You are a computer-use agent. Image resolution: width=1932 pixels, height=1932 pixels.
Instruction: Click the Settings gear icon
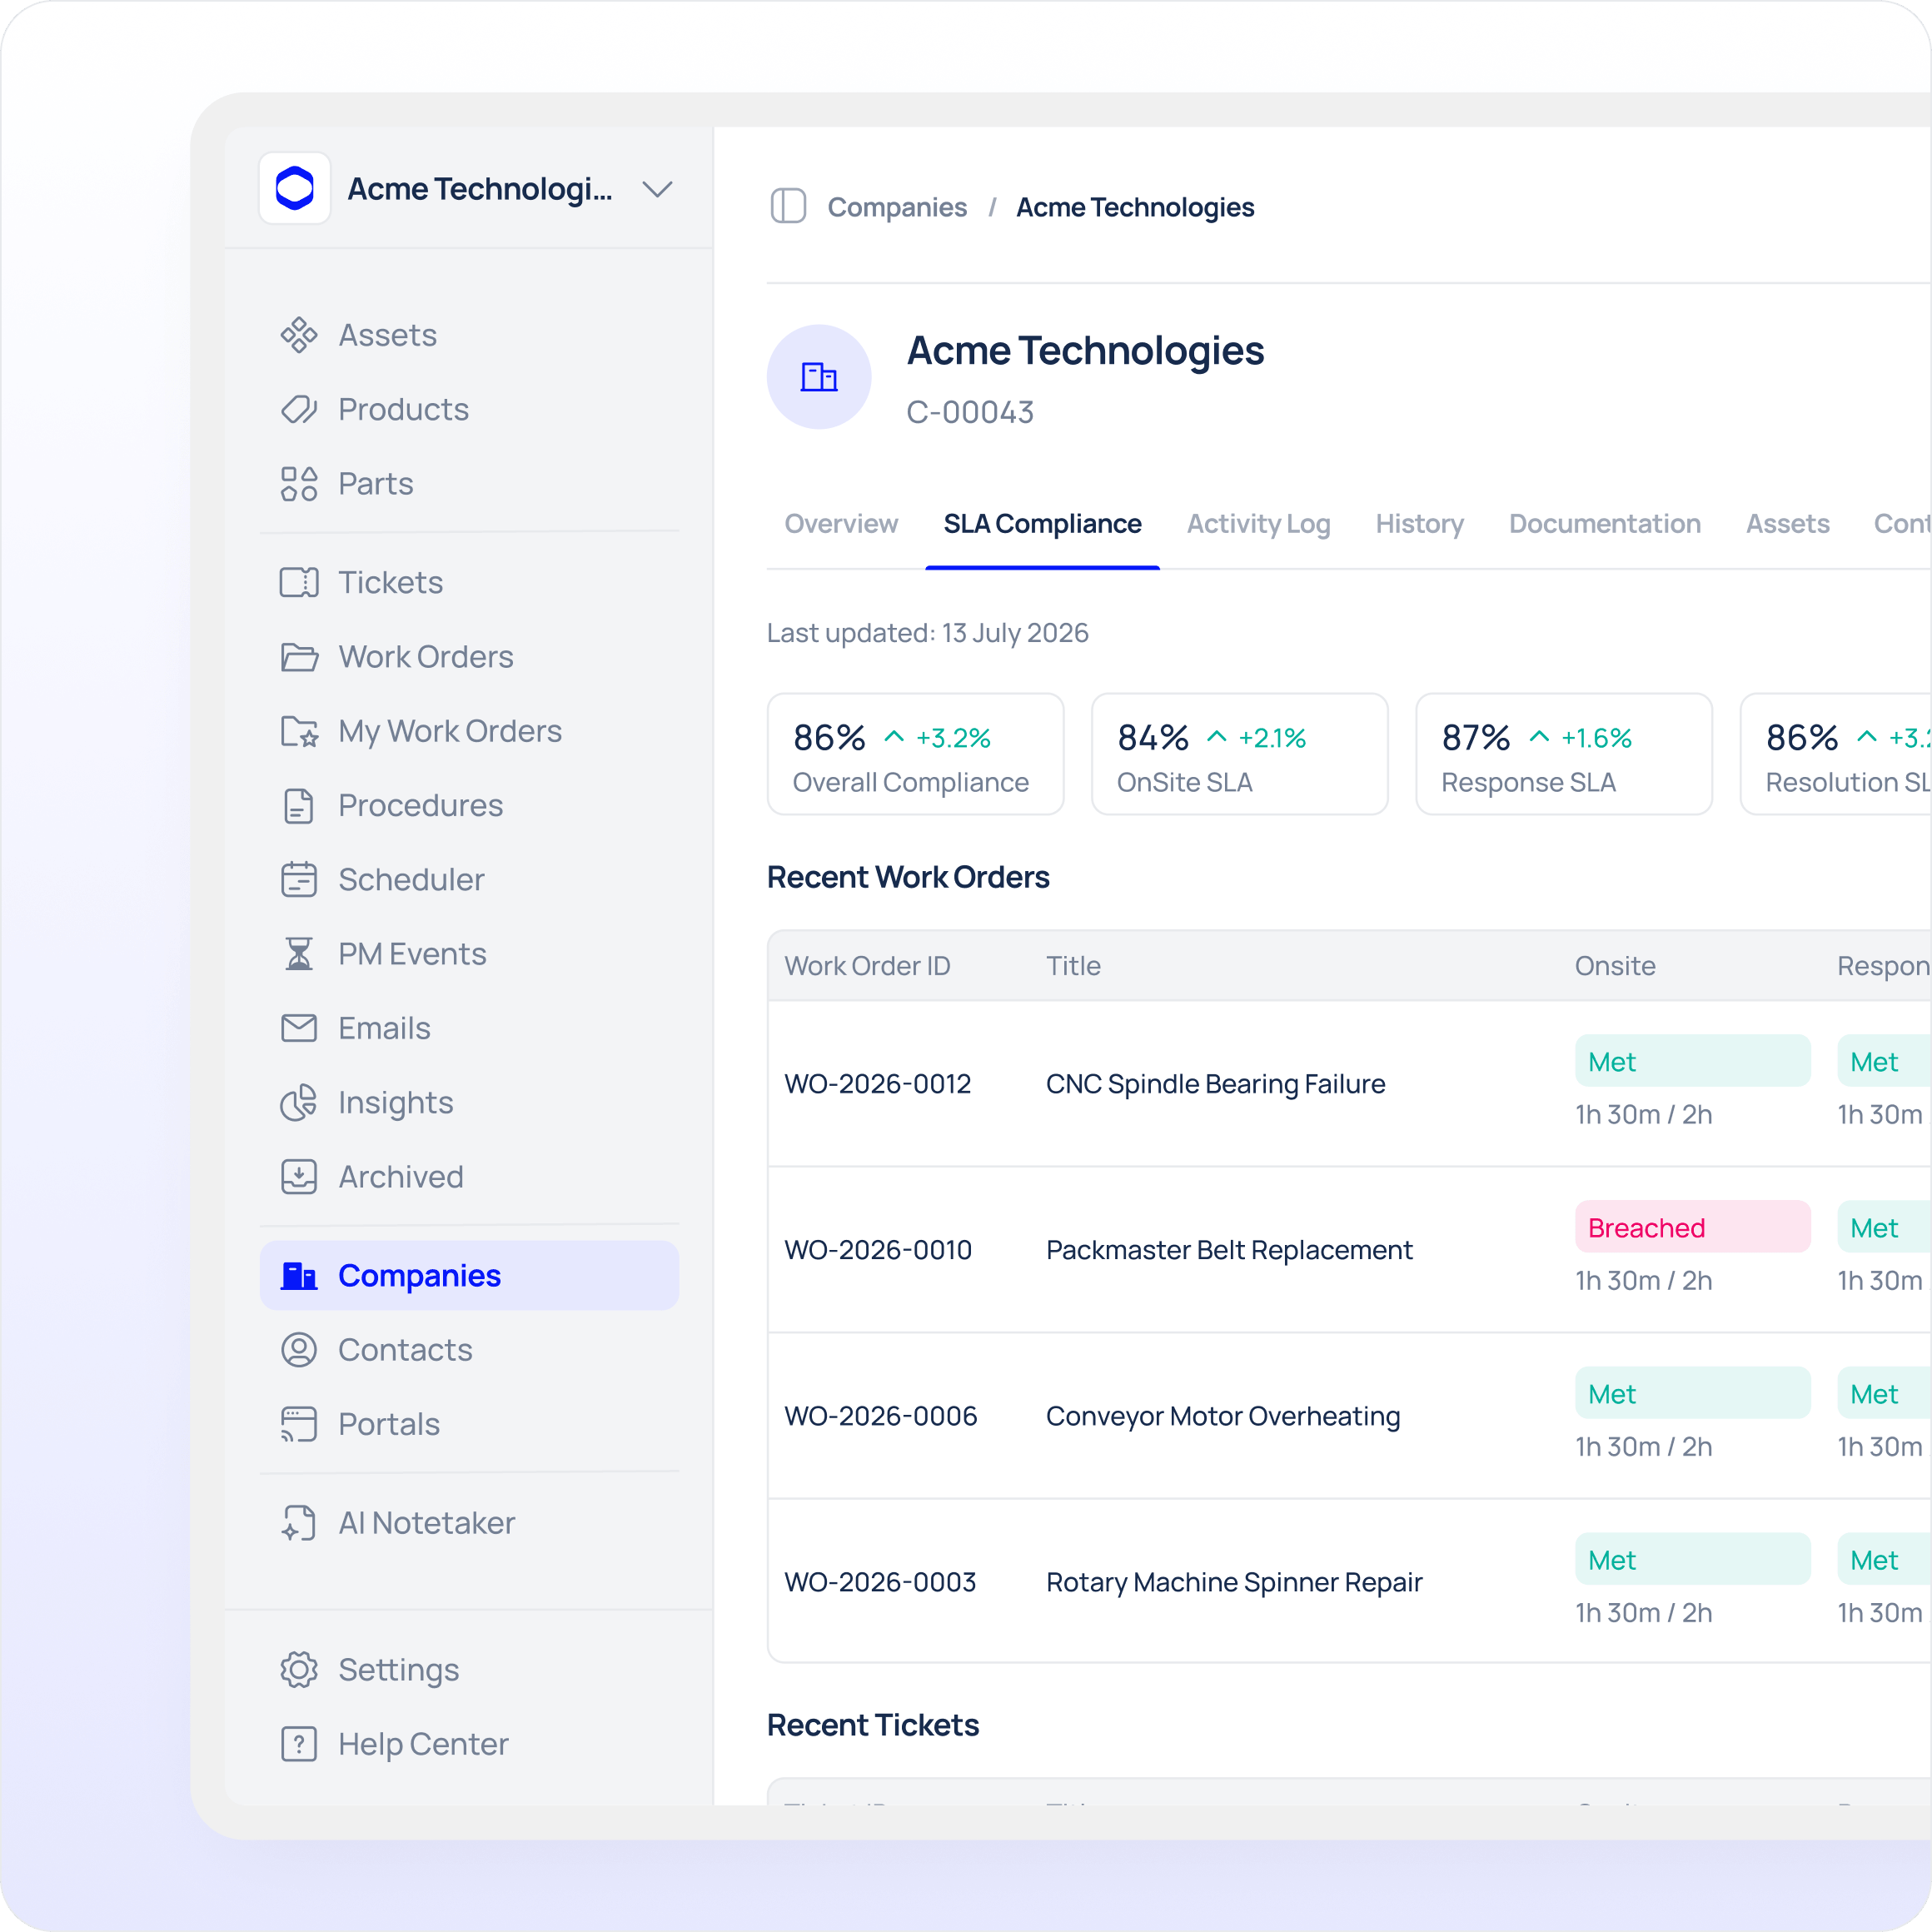pyautogui.click(x=298, y=1669)
